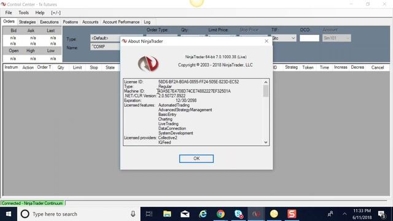Open the Account dropdown showing Sim101
The height and width of the screenshot is (221, 393).
[337, 38]
